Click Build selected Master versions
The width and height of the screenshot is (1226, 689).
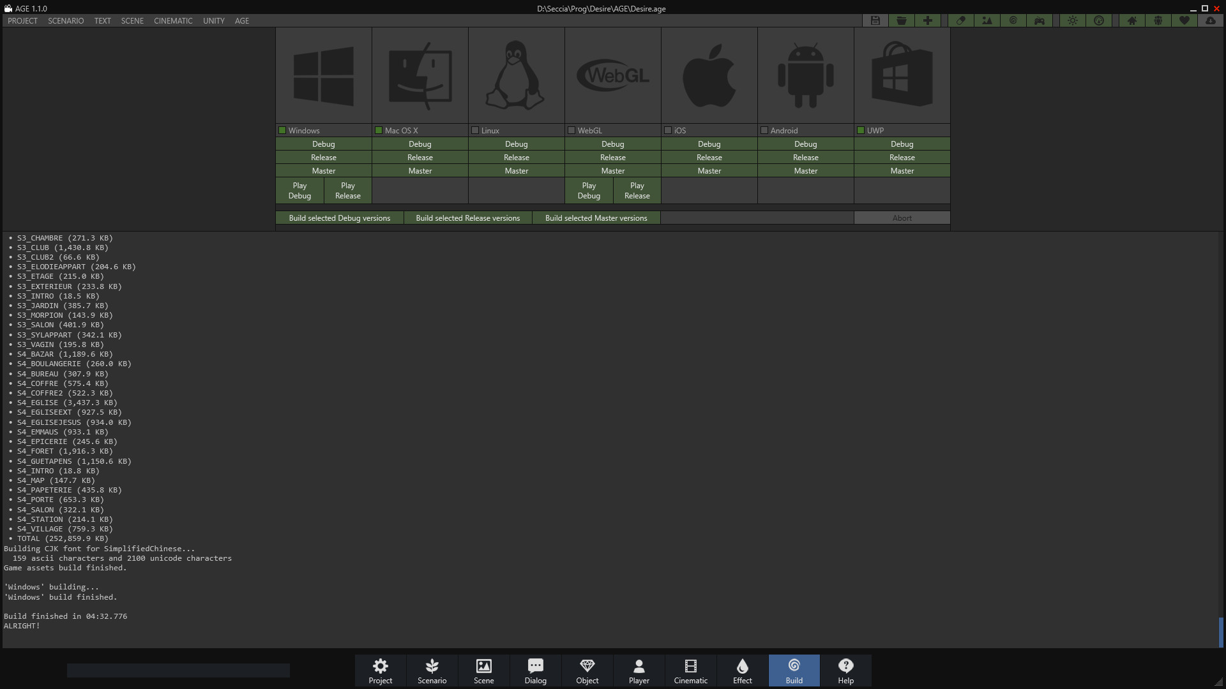[596, 218]
